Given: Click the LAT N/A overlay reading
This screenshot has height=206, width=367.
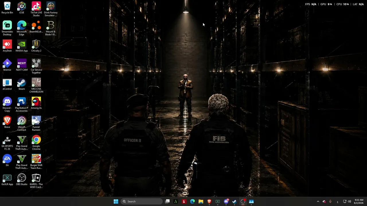Looking at the screenshot, I should (x=358, y=4).
